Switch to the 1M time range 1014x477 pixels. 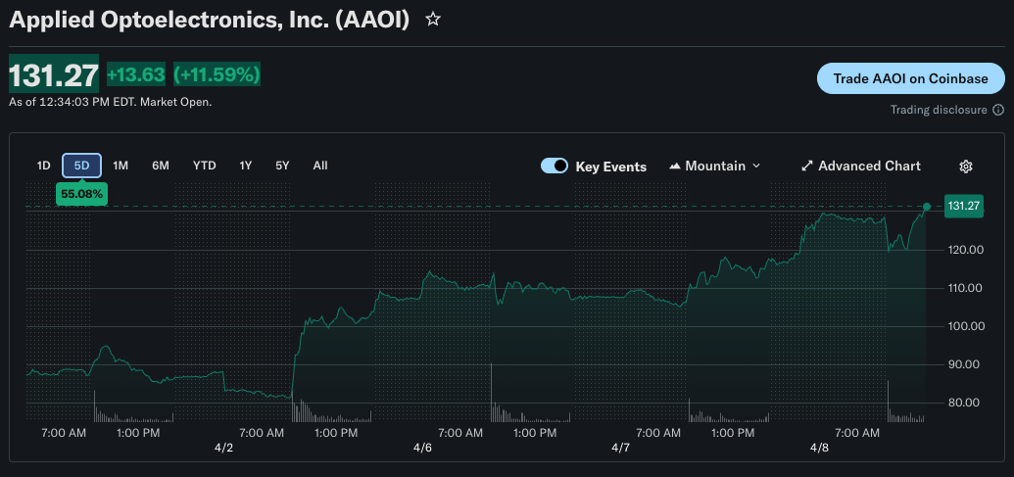pyautogui.click(x=121, y=166)
